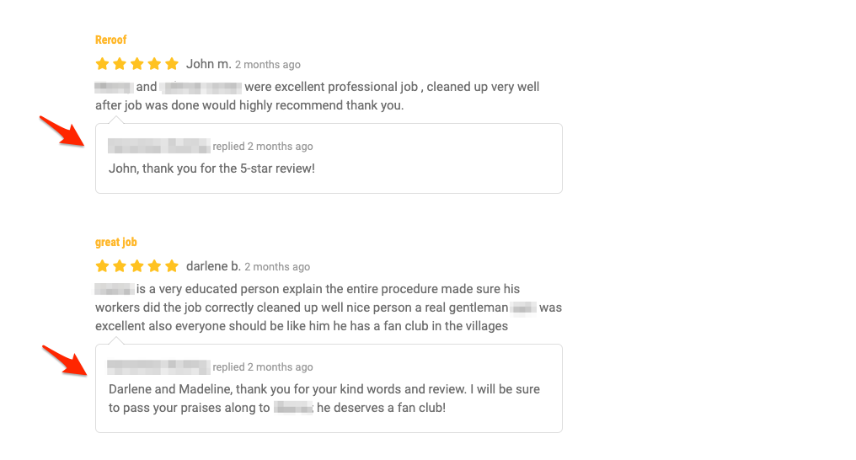Click the first star in darlene b.'s rating
The height and width of the screenshot is (460, 856).
[x=103, y=266]
